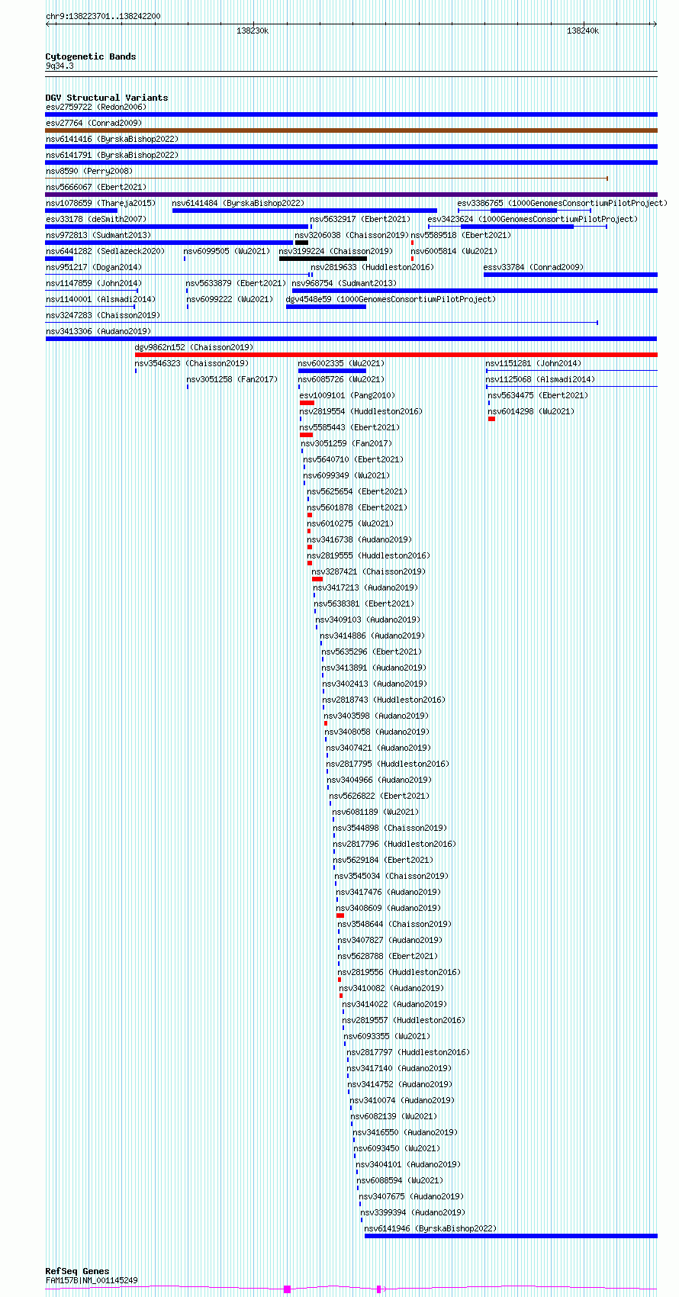Click nsv3399394 (Audano2019) label
The height and width of the screenshot is (1297, 679).
[x=413, y=1212]
